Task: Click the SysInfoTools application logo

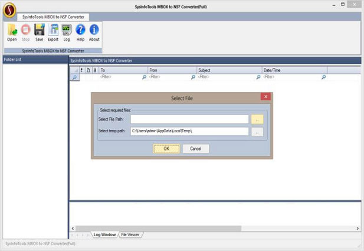Action: [x=9, y=10]
